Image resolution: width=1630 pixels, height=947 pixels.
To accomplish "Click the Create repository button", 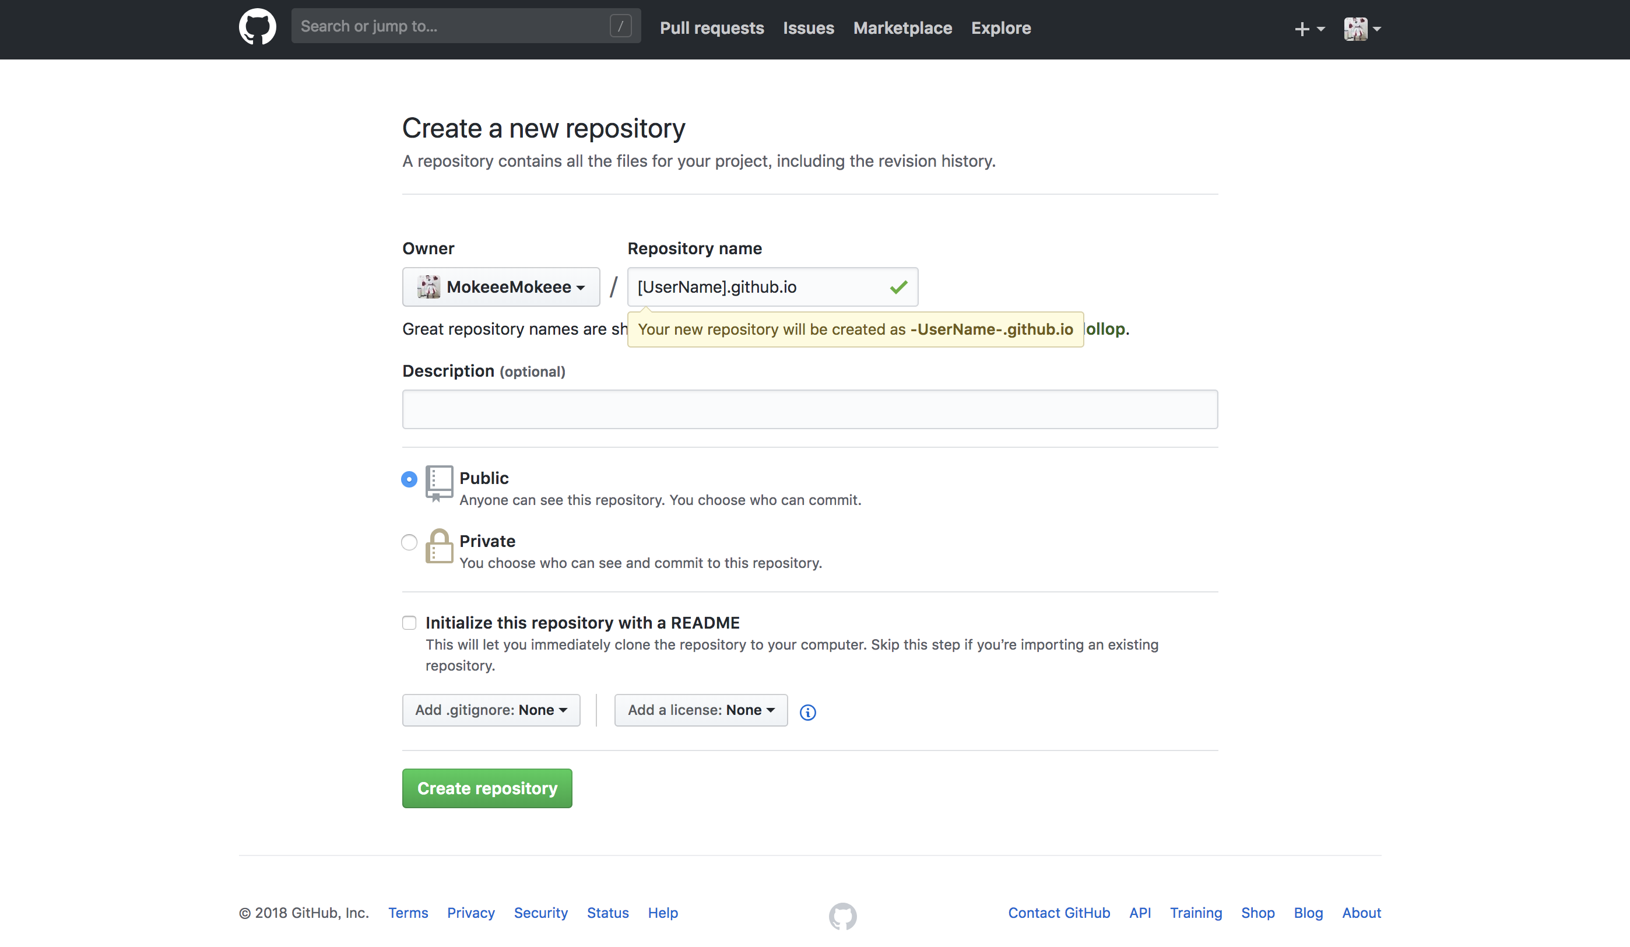I will pos(486,788).
